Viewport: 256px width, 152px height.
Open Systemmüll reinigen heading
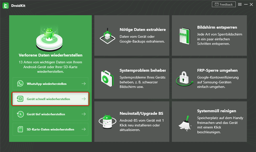coord(217,111)
